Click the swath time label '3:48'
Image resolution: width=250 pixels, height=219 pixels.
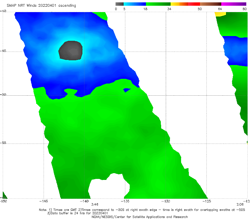[95, 205]
